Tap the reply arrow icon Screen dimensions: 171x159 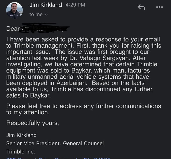[x=141, y=7]
